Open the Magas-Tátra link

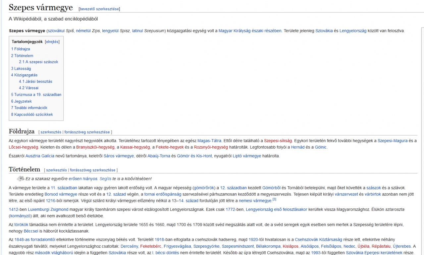click(209, 141)
